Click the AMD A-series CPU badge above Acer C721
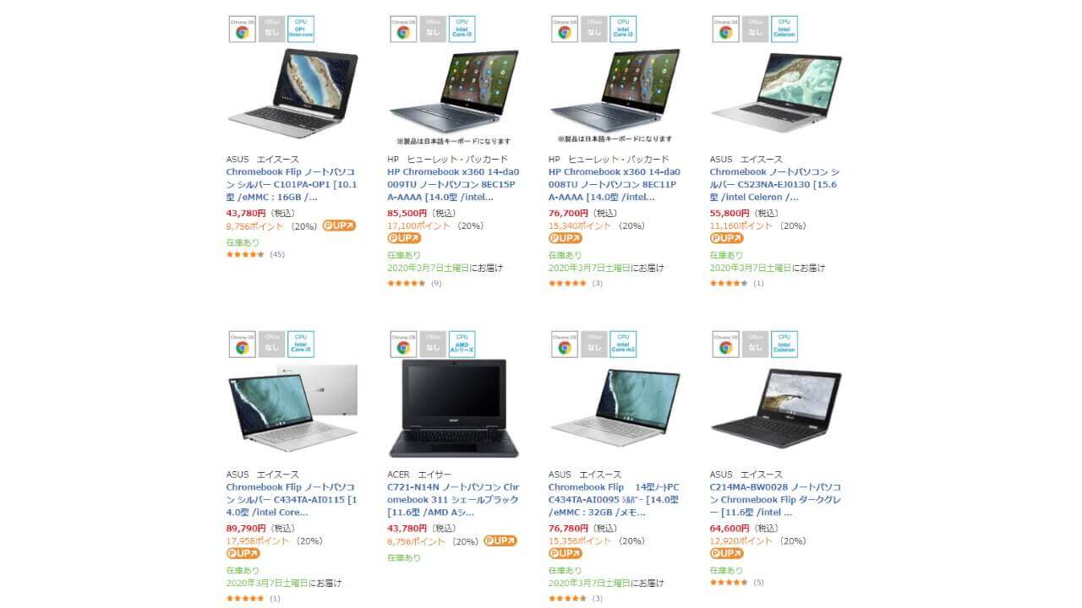Image resolution: width=1082 pixels, height=608 pixels. tap(462, 344)
